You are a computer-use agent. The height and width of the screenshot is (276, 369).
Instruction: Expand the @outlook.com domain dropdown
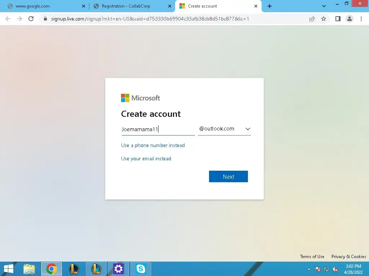pyautogui.click(x=224, y=129)
